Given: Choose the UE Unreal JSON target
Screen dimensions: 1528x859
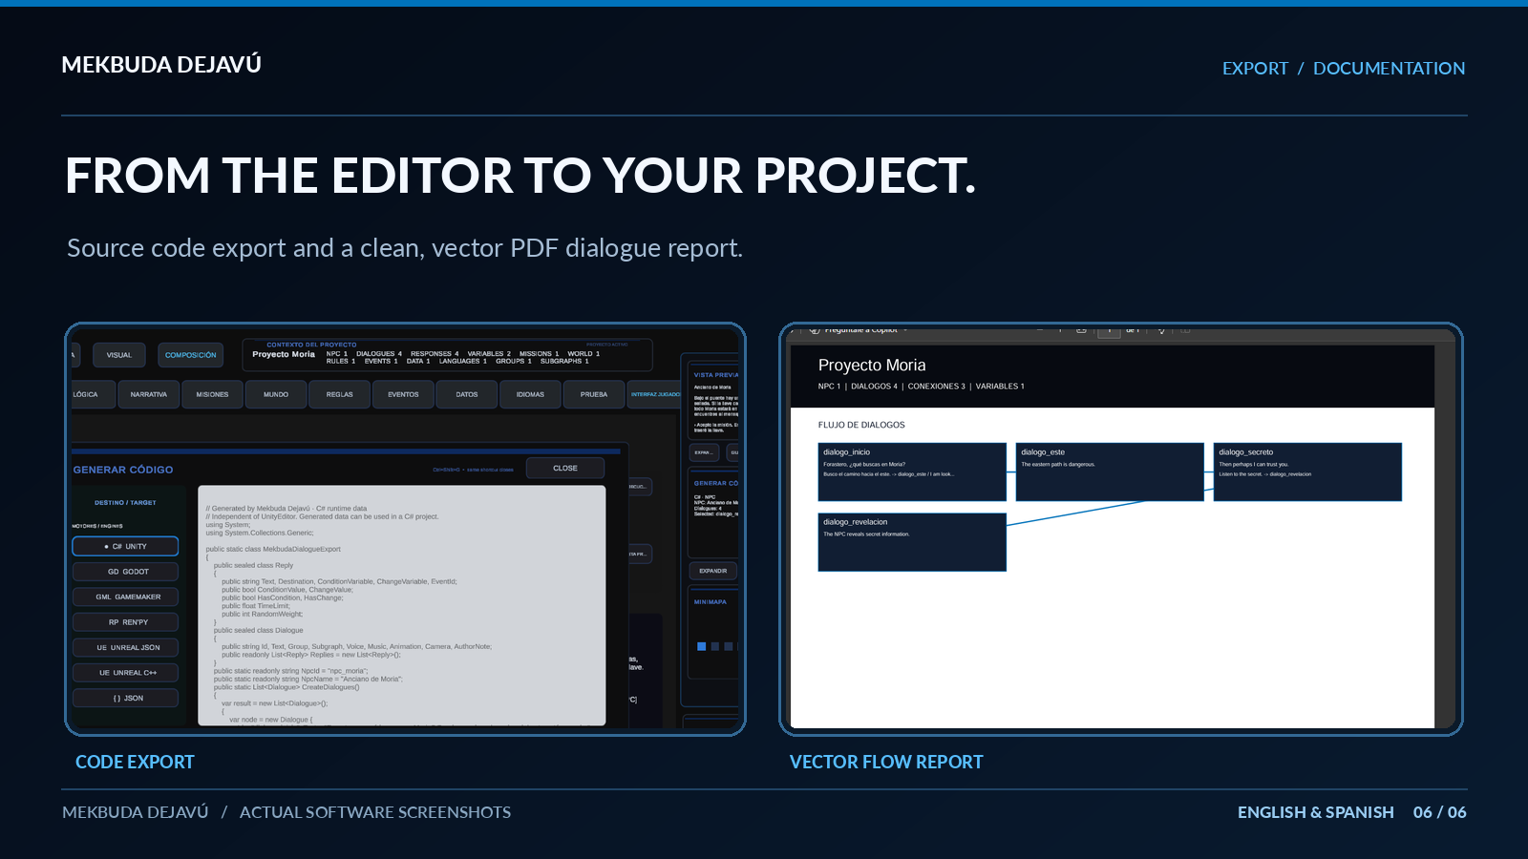Looking at the screenshot, I should (125, 647).
